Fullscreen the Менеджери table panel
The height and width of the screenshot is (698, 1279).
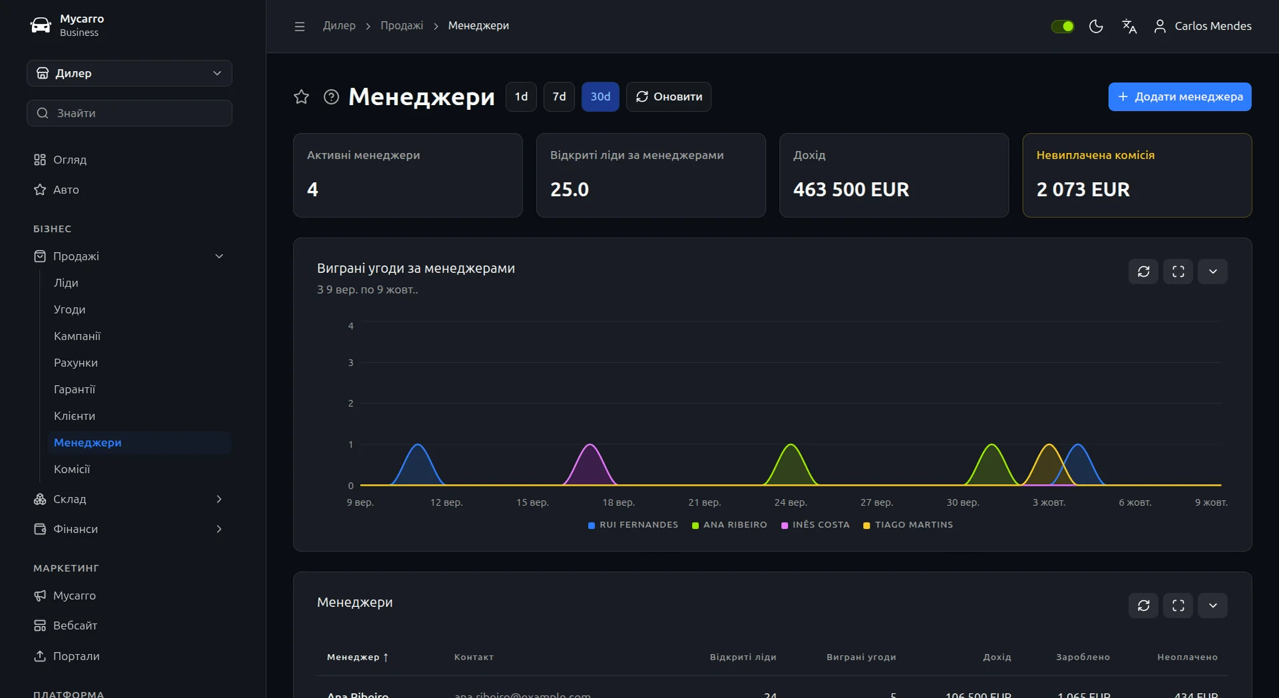point(1178,606)
